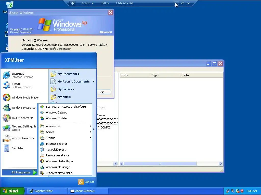The height and width of the screenshot is (195, 261).
Task: Click right scroll arrow of tree pane
Action: point(115,164)
